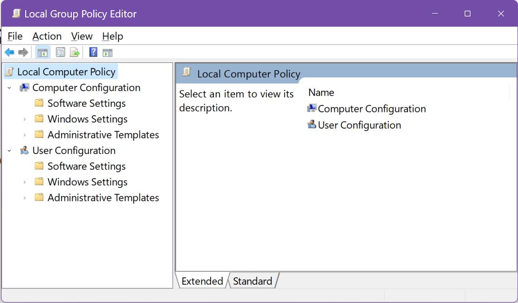Image resolution: width=518 pixels, height=303 pixels.
Task: Select Software Settings label under Computer Configuration
Action: tap(86, 103)
